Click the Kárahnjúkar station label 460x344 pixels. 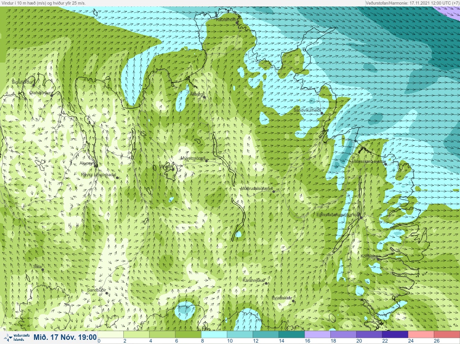254,281
